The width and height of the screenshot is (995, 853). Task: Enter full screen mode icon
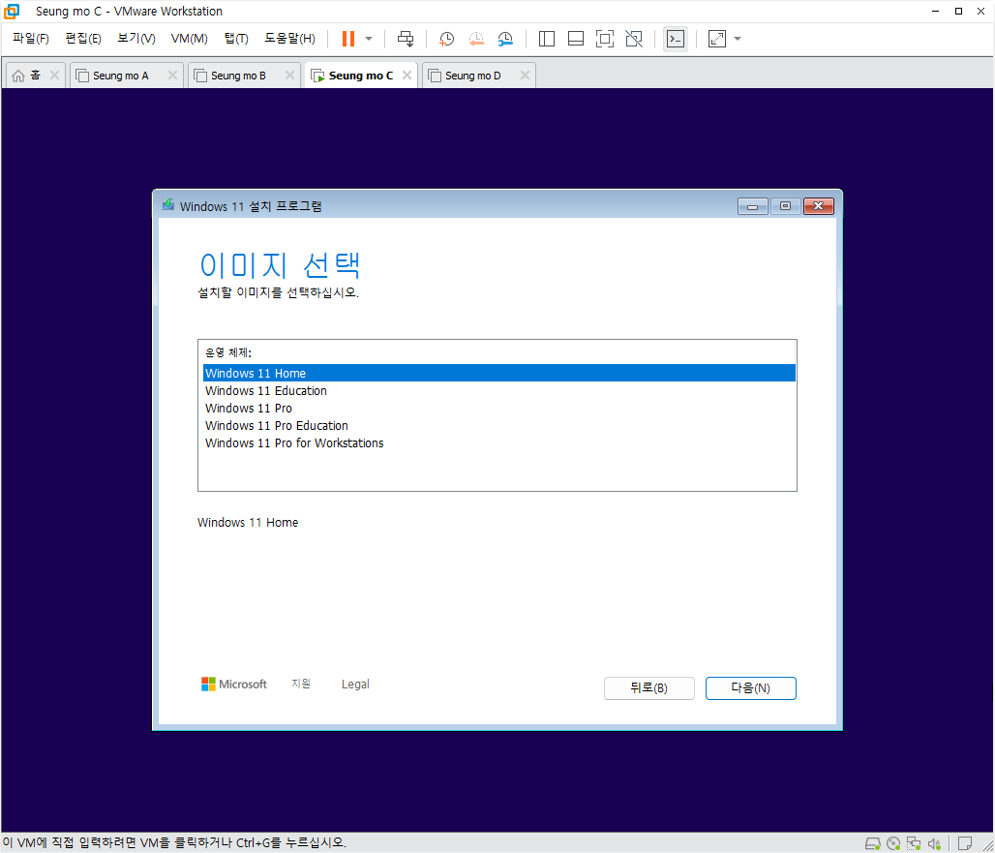pos(605,39)
